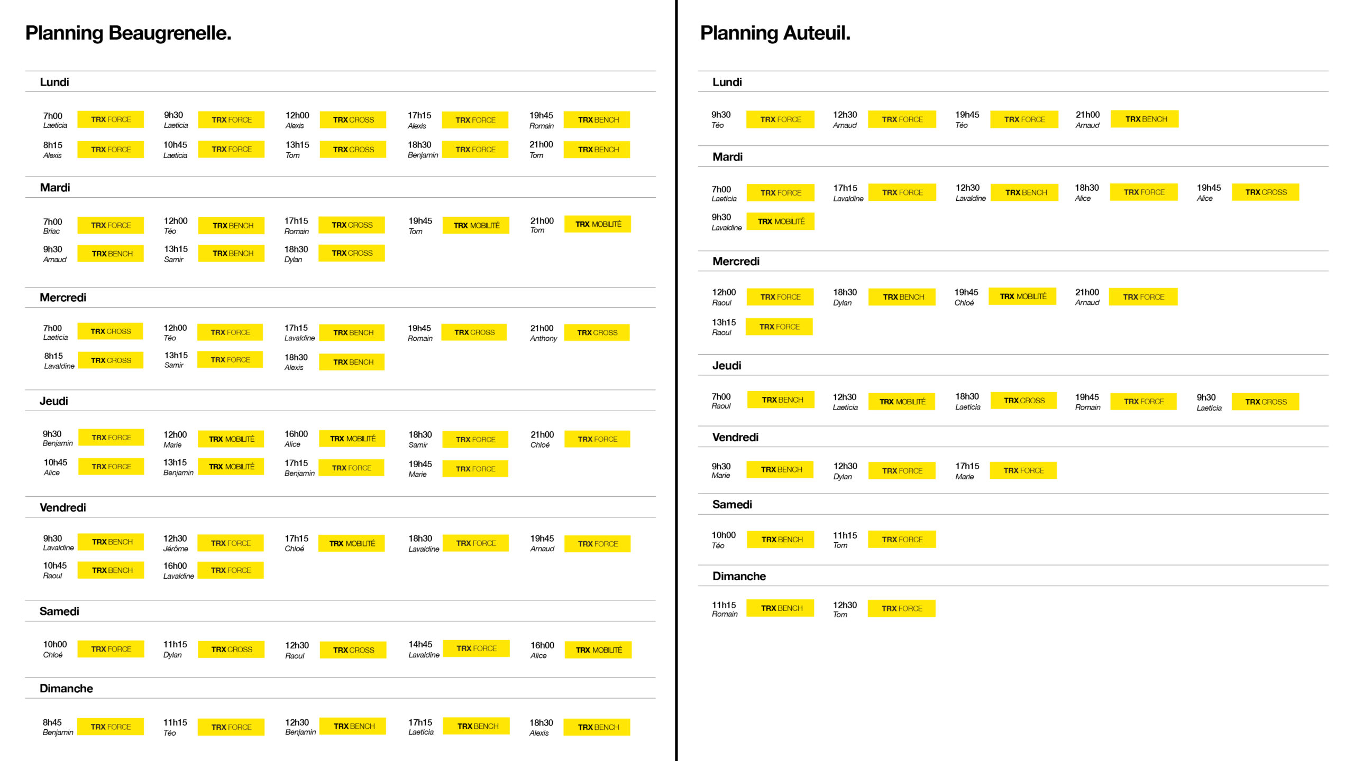Click the Vendredi heading under Planning Auteuil
This screenshot has width=1354, height=761.
[735, 437]
